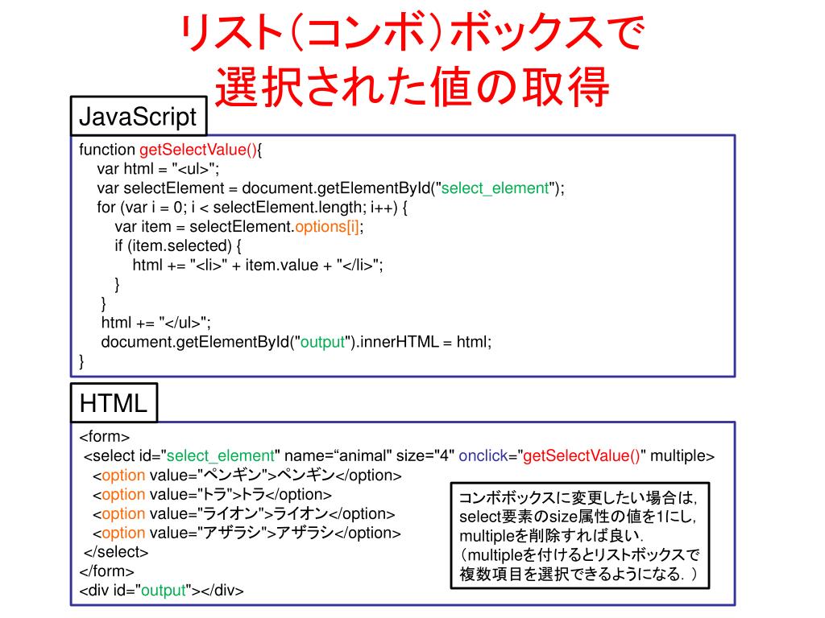Screen dimensions: 825x618
Task: Click the green select_element text in JavaScript
Action: tap(495, 188)
